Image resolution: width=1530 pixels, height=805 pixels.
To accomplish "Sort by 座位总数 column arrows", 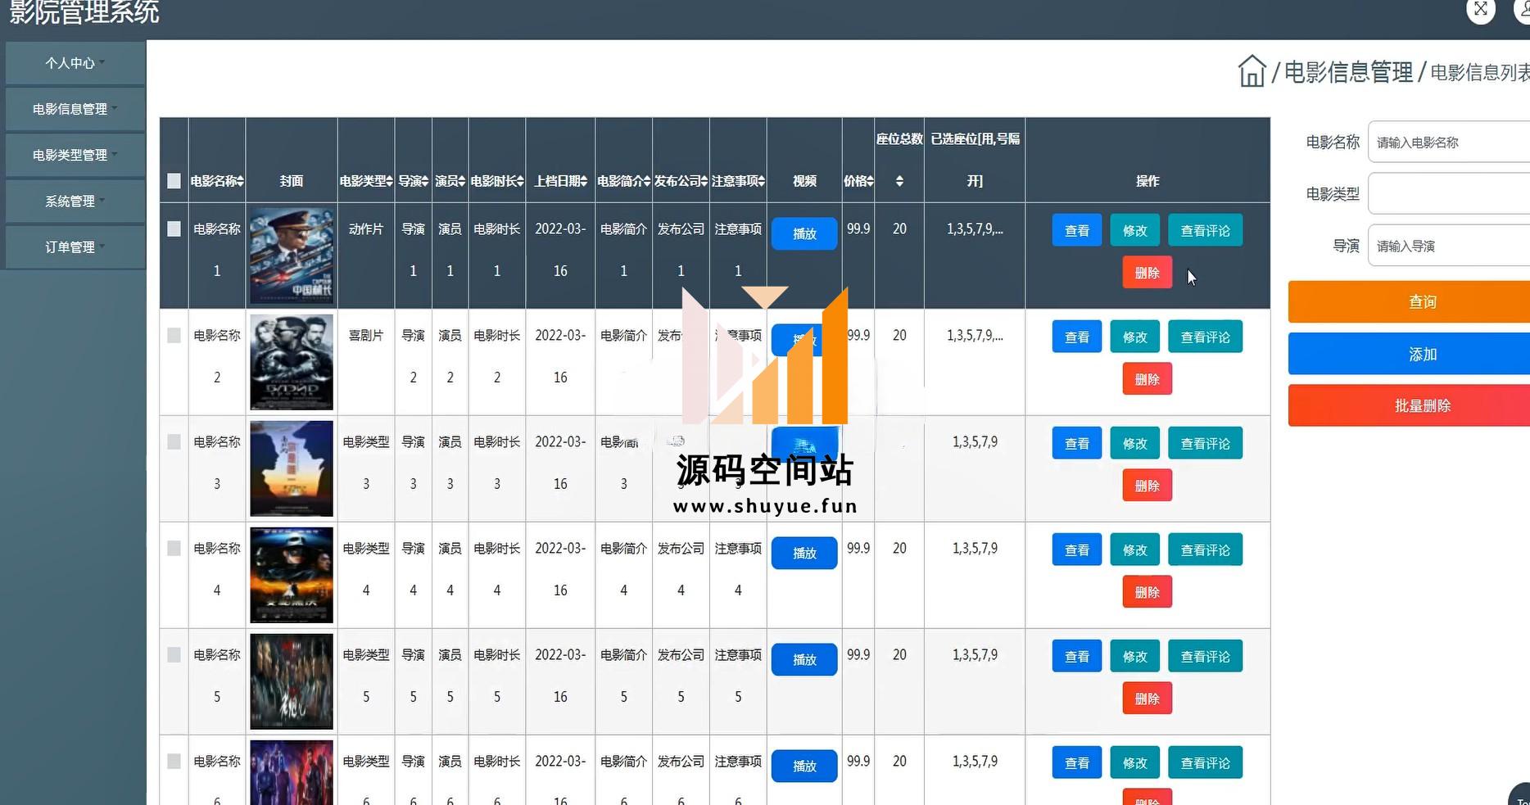I will pyautogui.click(x=899, y=181).
